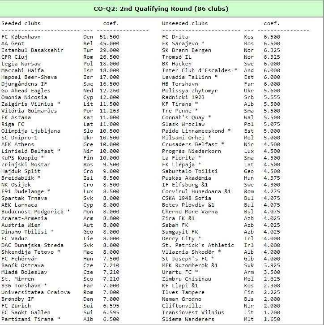Screen dimensions: 324x325
Task: Select Polissya Zhytomyr club name
Action: (x=190, y=91)
